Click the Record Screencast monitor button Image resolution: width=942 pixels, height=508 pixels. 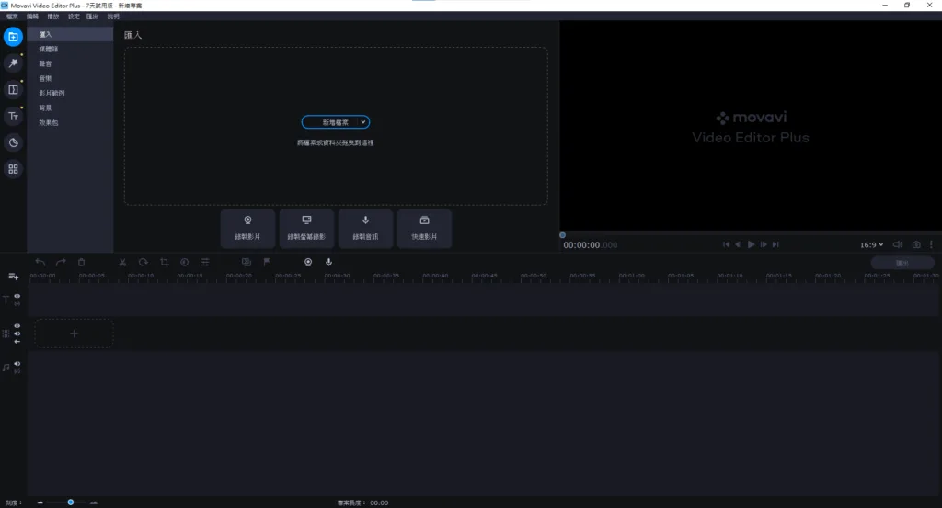(306, 229)
